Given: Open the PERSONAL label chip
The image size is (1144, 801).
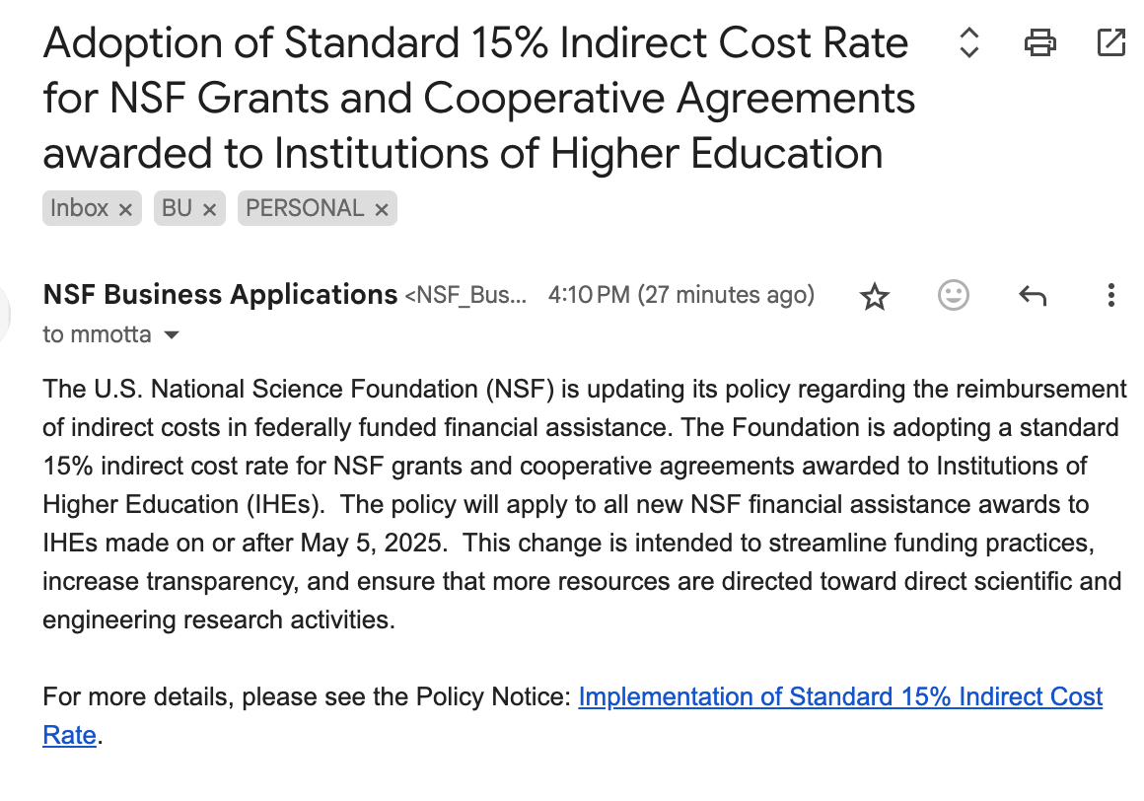Looking at the screenshot, I should (305, 208).
